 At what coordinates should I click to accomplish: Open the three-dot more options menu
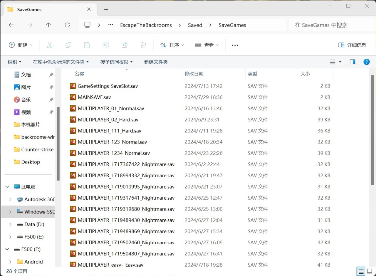point(235,45)
